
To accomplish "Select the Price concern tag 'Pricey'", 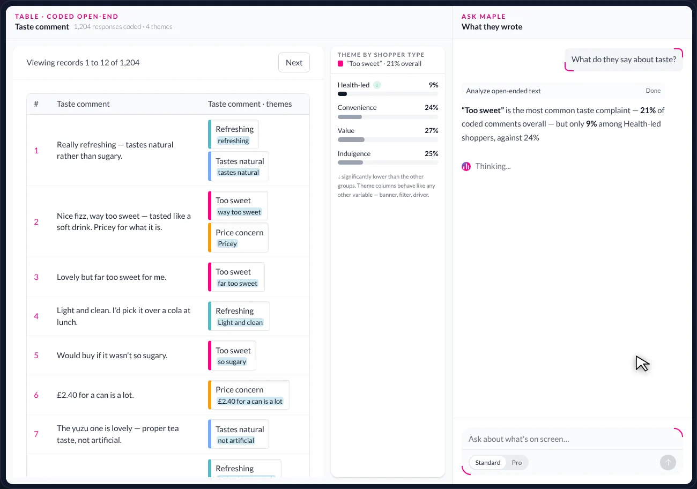I will [x=238, y=238].
